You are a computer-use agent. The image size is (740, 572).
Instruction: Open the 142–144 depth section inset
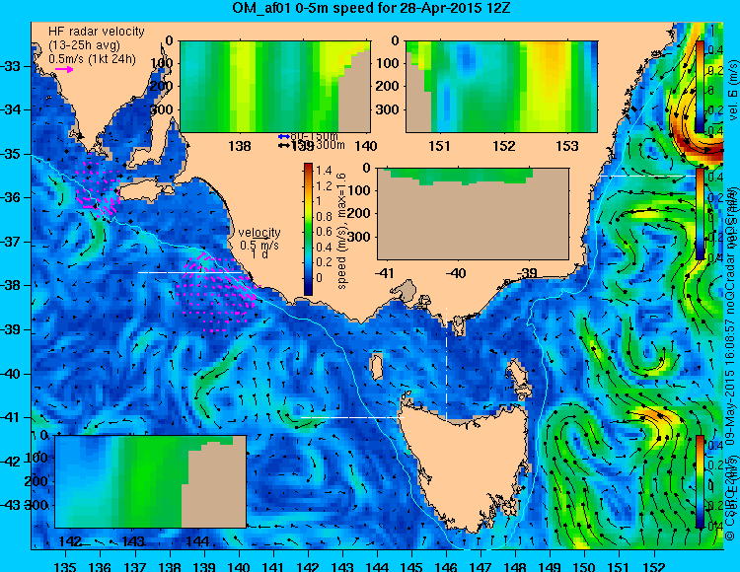pyautogui.click(x=151, y=481)
